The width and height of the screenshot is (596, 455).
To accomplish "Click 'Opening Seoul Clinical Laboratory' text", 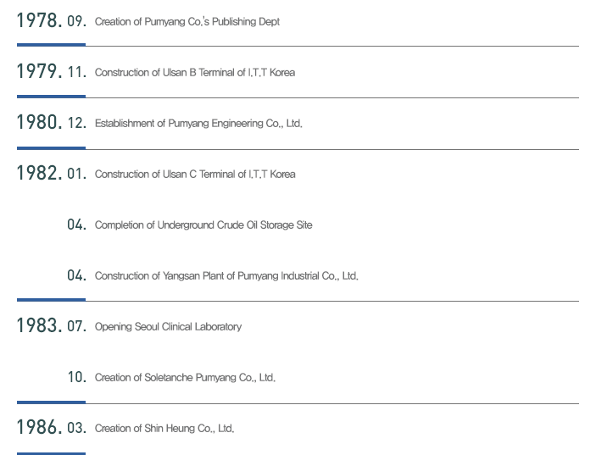I will pos(168,326).
